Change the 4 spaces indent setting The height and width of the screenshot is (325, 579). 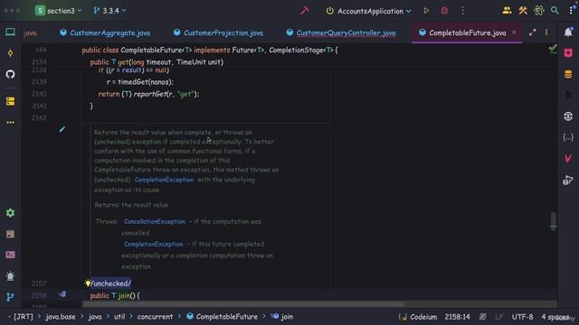point(555,317)
